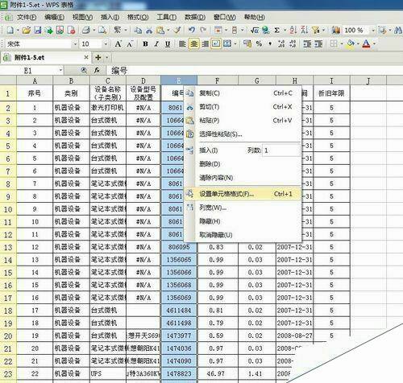This screenshot has height=383, width=403.
Task: Toggle align left
Action: coord(182,44)
